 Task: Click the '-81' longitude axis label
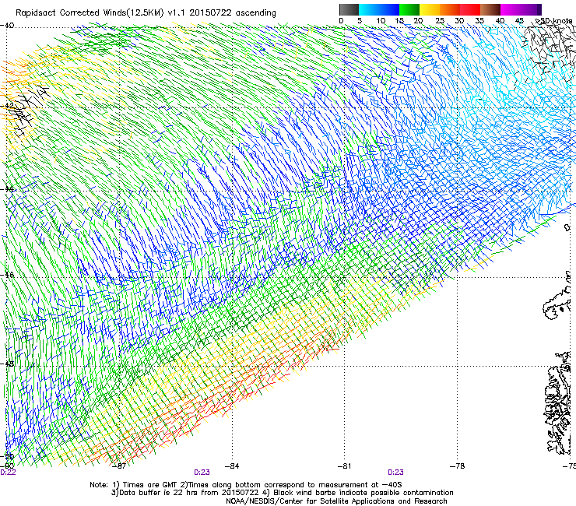[344, 466]
